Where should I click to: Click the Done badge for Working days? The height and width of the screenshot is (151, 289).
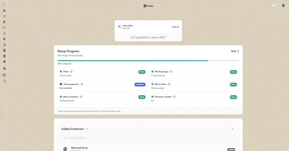(233, 72)
